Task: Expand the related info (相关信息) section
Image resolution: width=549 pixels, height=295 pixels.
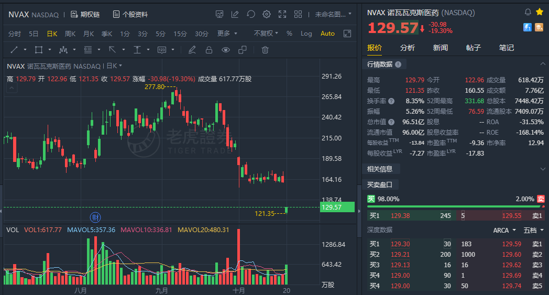Action: tap(542, 169)
